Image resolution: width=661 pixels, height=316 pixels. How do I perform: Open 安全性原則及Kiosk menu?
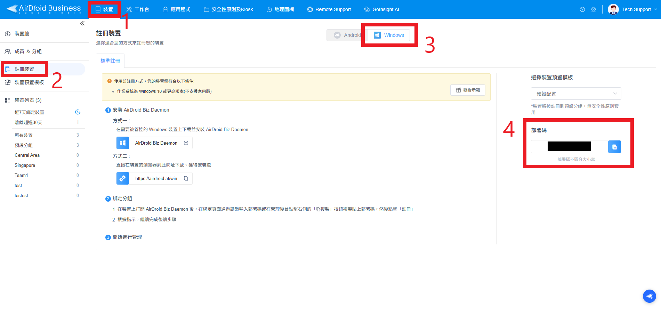(x=228, y=9)
